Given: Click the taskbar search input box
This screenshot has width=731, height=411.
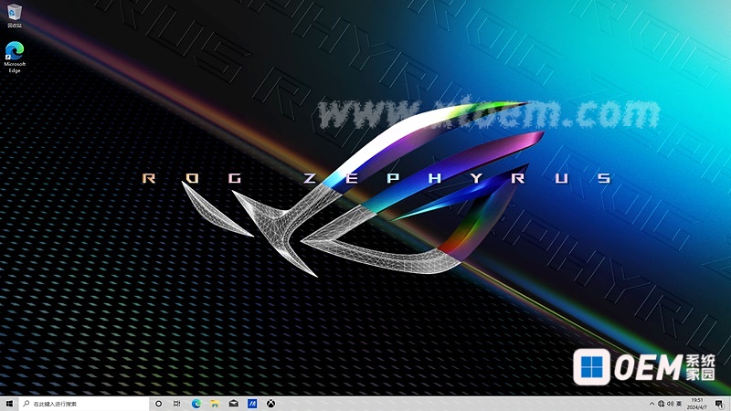Looking at the screenshot, I should 84,404.
